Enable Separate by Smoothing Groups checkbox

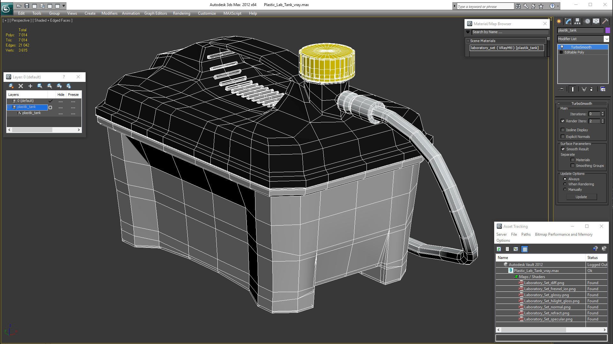tap(572, 166)
